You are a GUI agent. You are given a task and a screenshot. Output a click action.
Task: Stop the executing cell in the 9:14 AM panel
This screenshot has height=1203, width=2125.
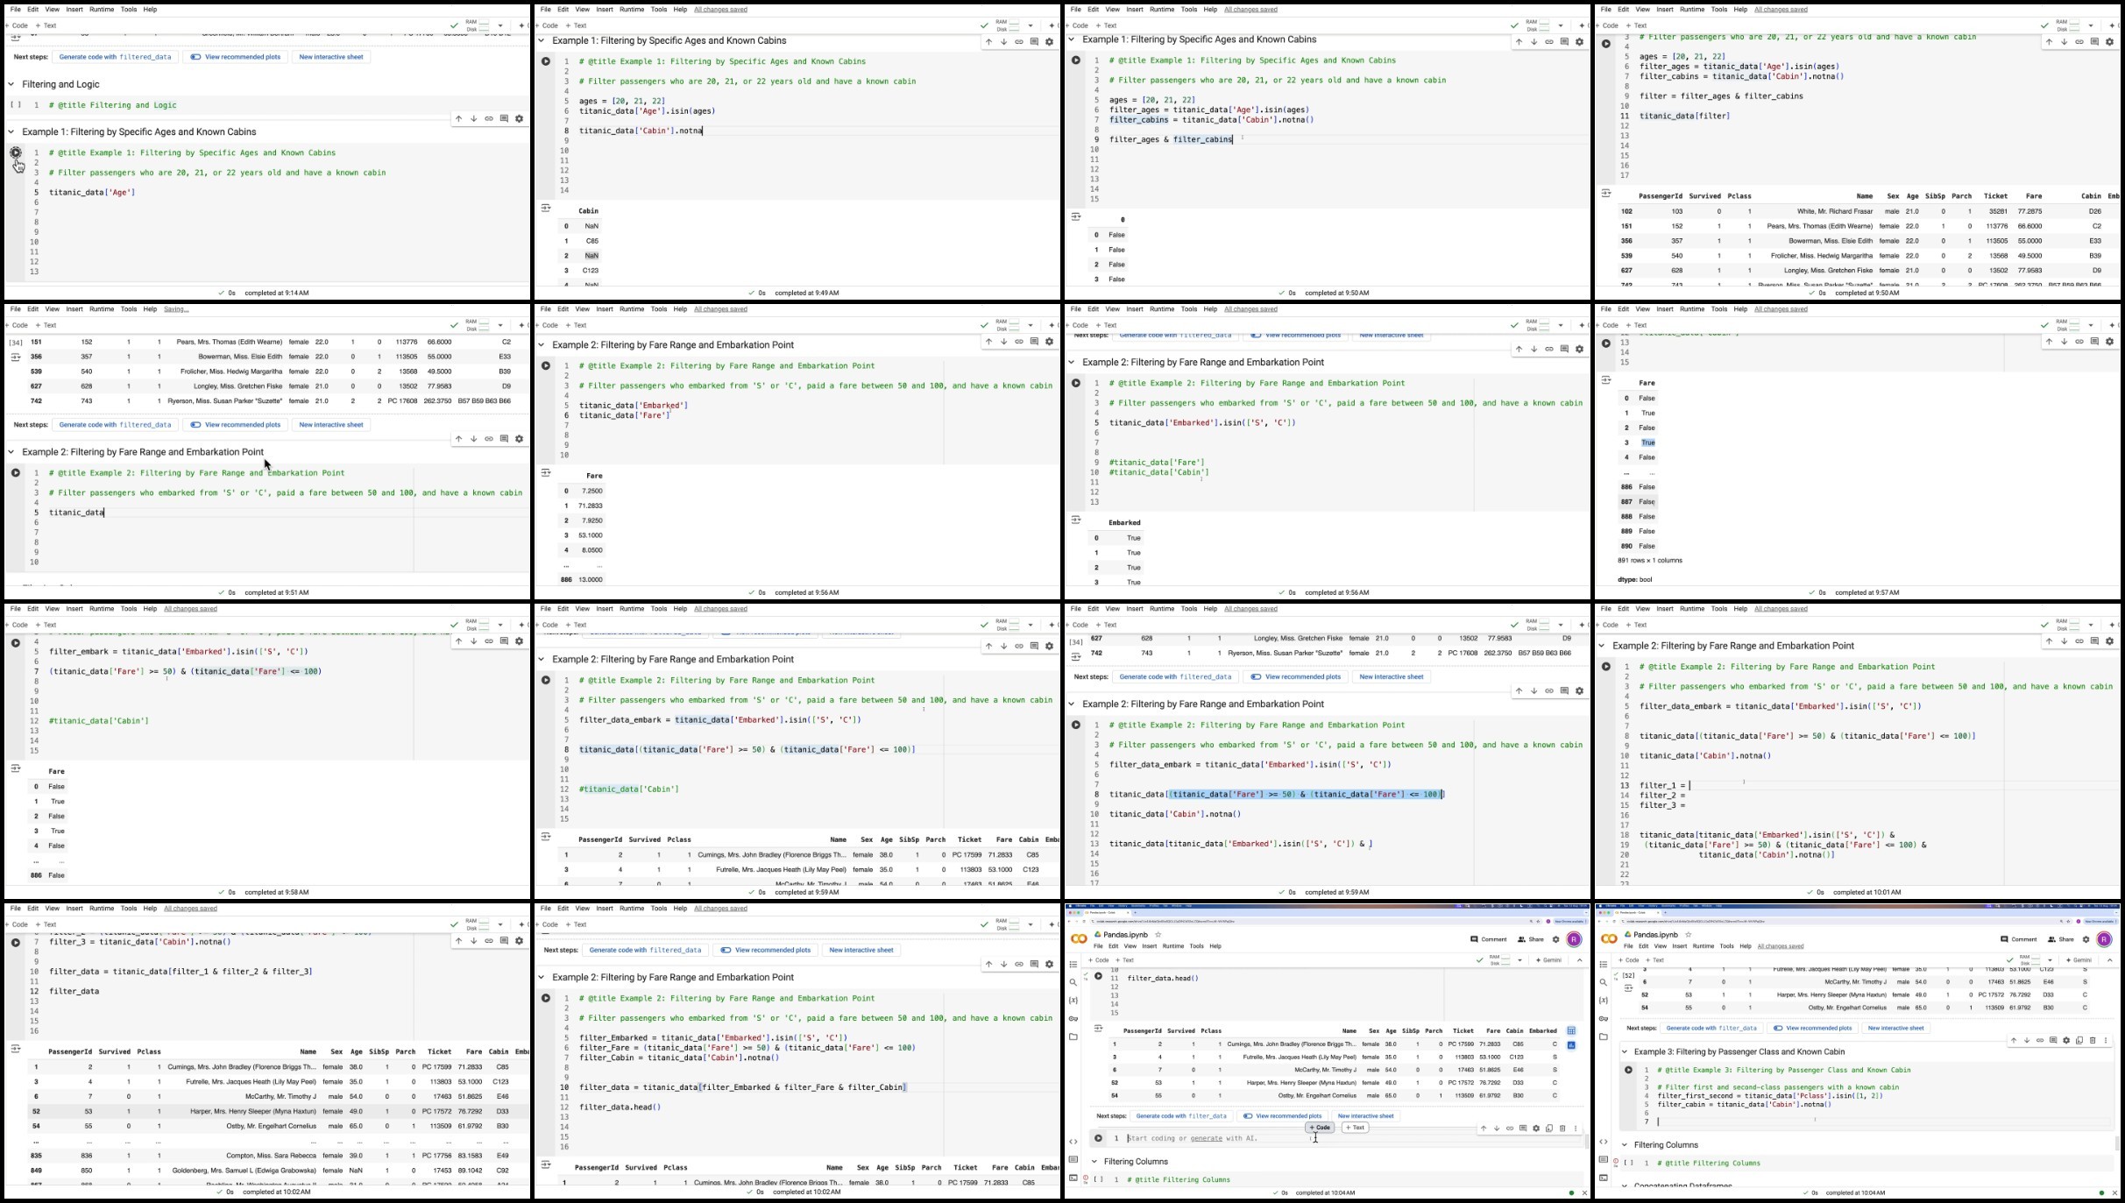[x=16, y=152]
